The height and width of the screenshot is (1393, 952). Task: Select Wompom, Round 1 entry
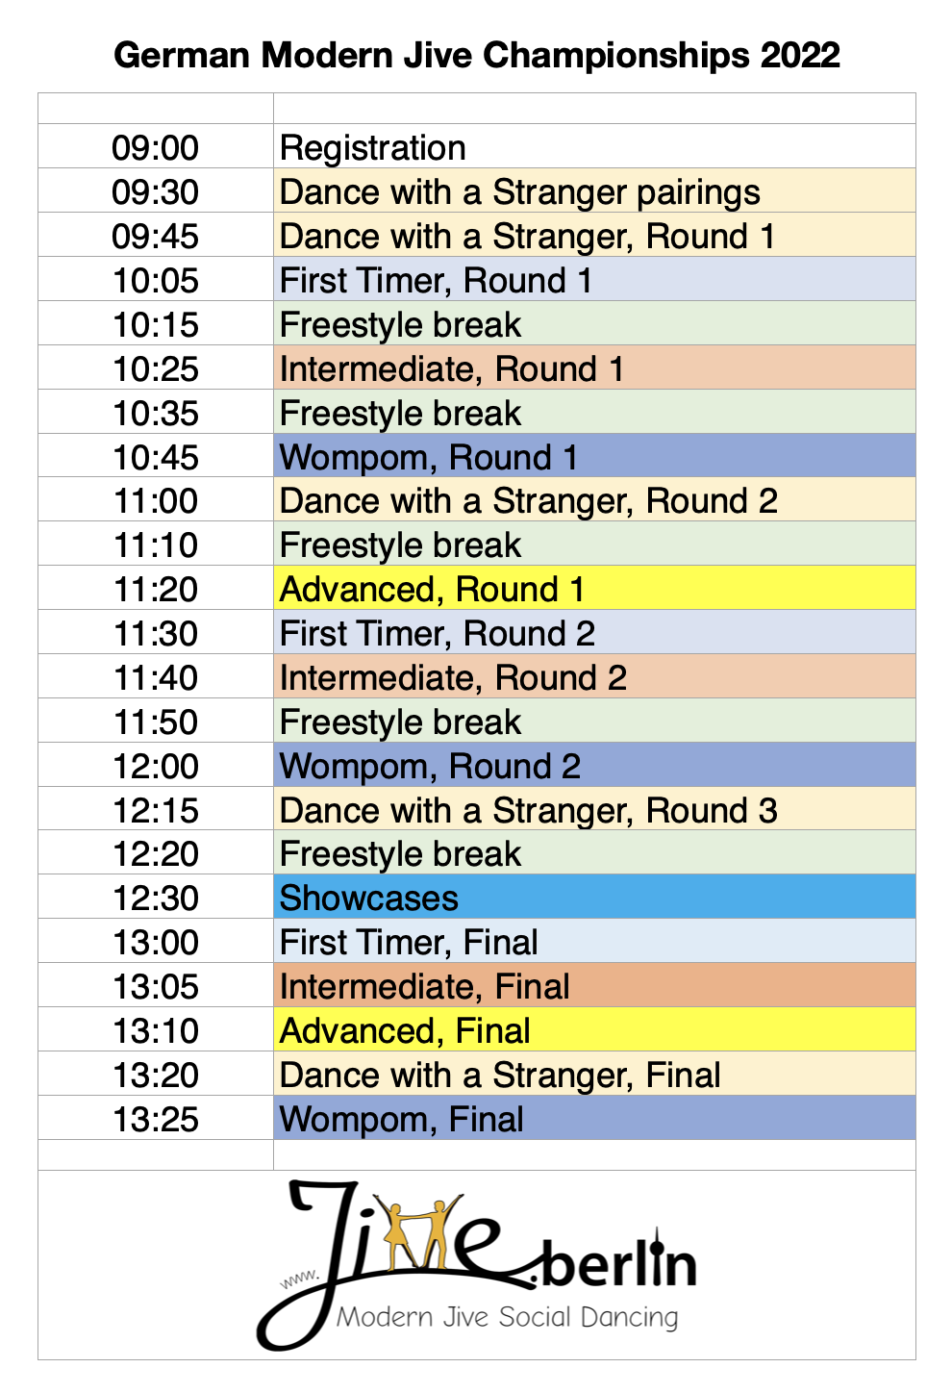coord(594,456)
